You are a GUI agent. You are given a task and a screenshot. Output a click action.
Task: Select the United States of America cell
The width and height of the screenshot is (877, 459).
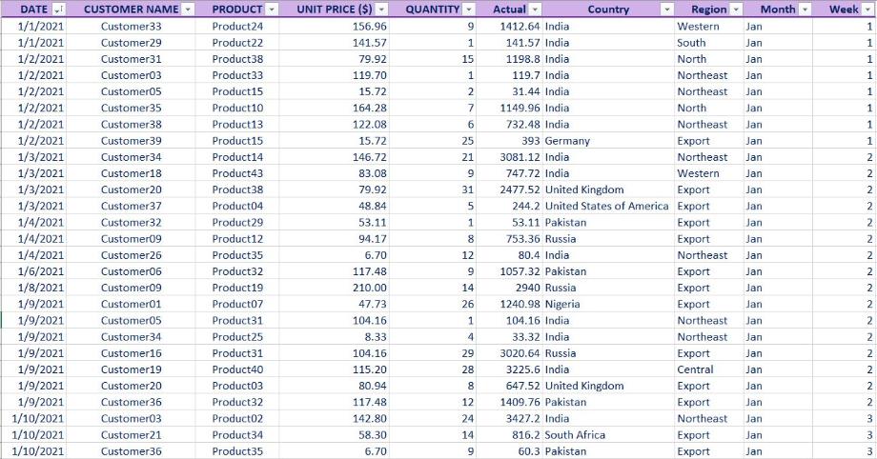(606, 206)
